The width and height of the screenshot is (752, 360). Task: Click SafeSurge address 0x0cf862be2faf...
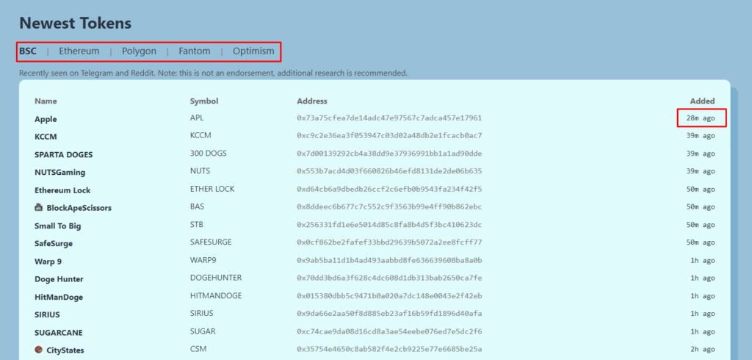click(389, 242)
